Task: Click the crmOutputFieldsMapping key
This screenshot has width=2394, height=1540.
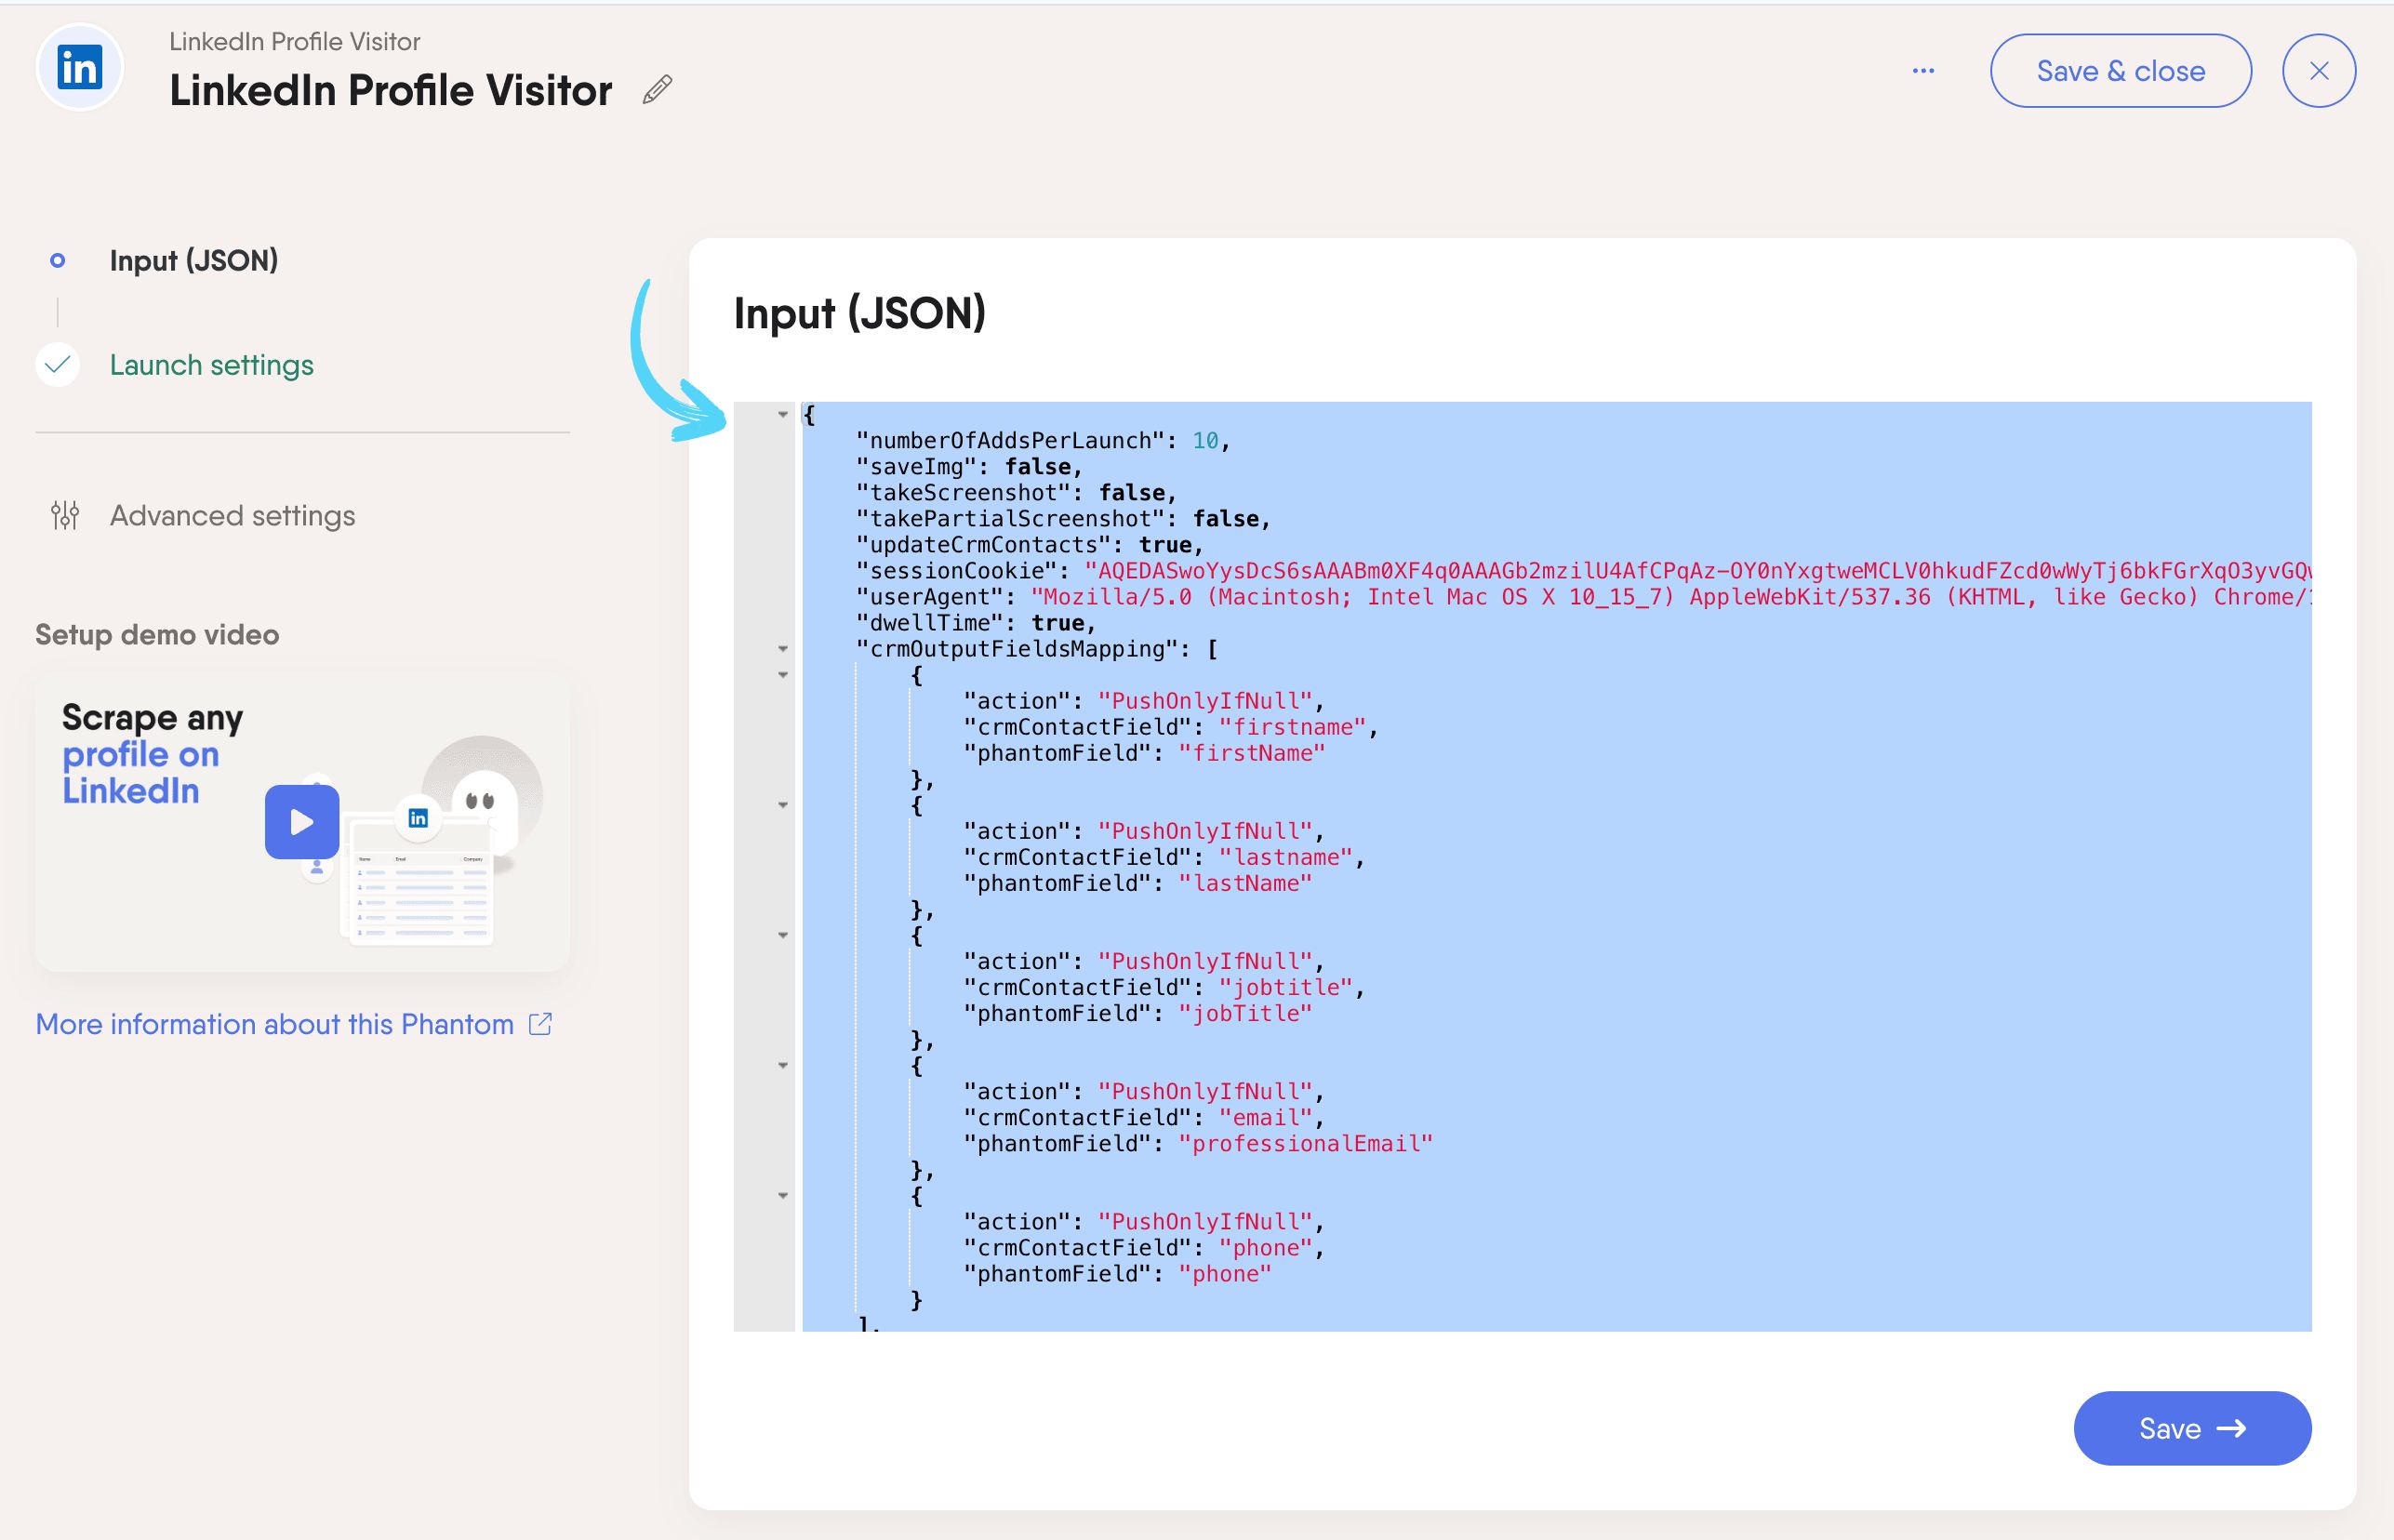Action: [x=1018, y=649]
